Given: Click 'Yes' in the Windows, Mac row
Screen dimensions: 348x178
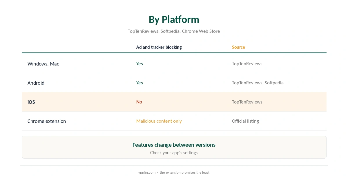Looking at the screenshot, I should click(139, 64).
